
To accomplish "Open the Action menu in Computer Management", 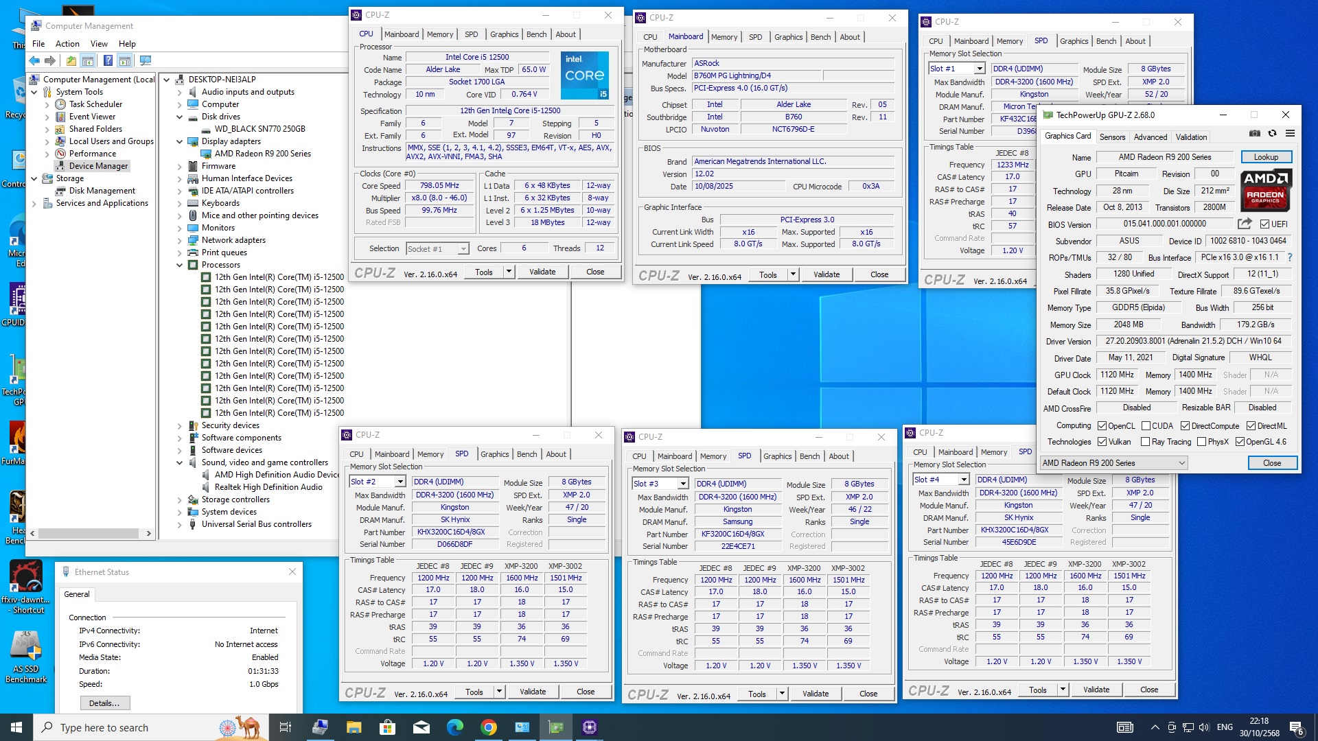I will [67, 43].
